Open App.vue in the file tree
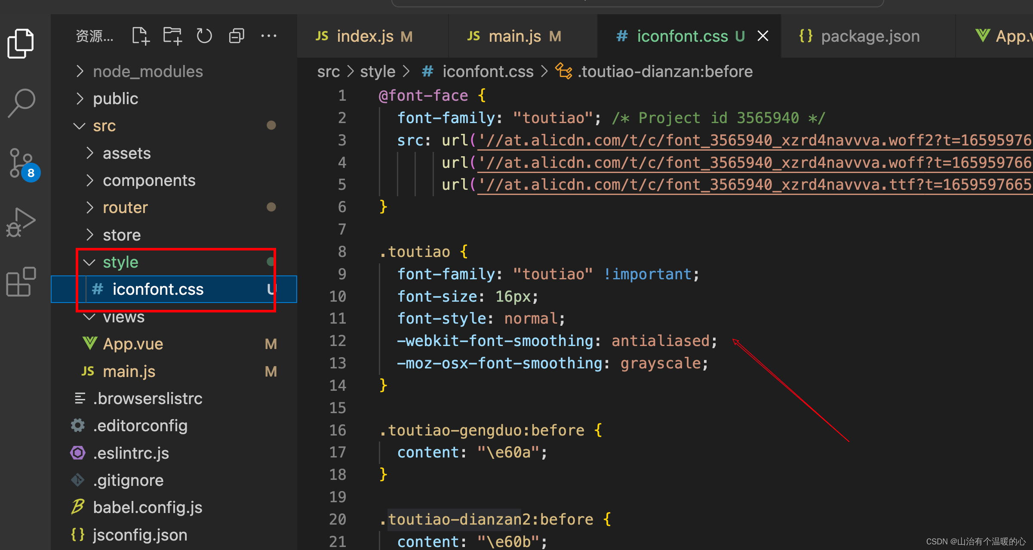The height and width of the screenshot is (550, 1033). (x=133, y=344)
